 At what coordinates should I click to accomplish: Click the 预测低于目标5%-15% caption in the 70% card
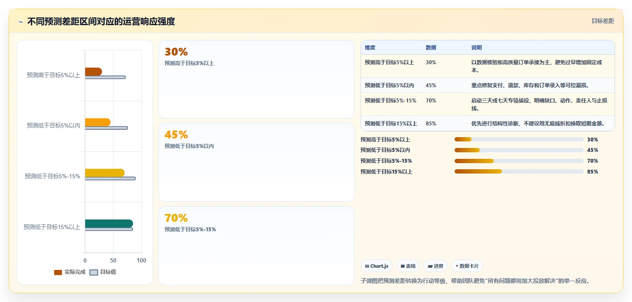pyautogui.click(x=190, y=230)
